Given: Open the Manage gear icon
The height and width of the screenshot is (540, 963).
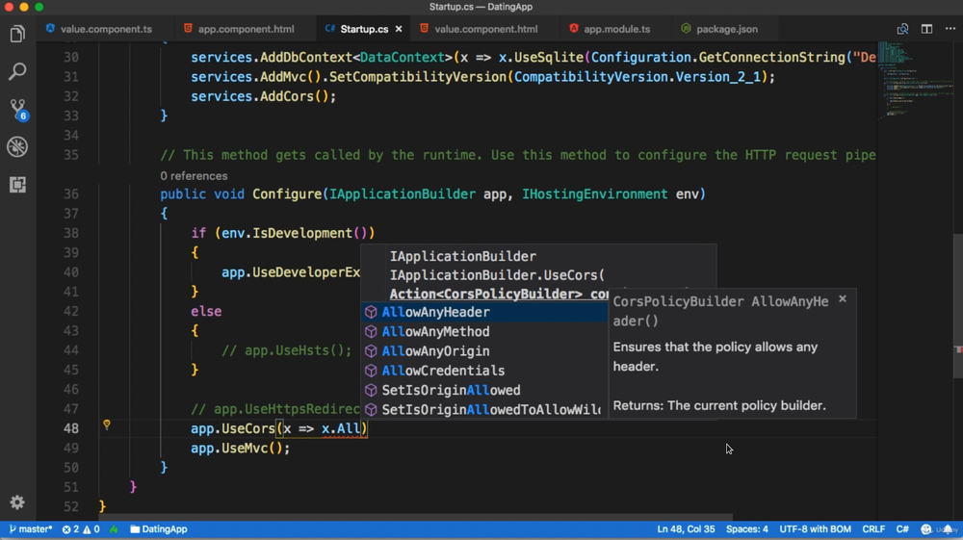Looking at the screenshot, I should pos(17,502).
